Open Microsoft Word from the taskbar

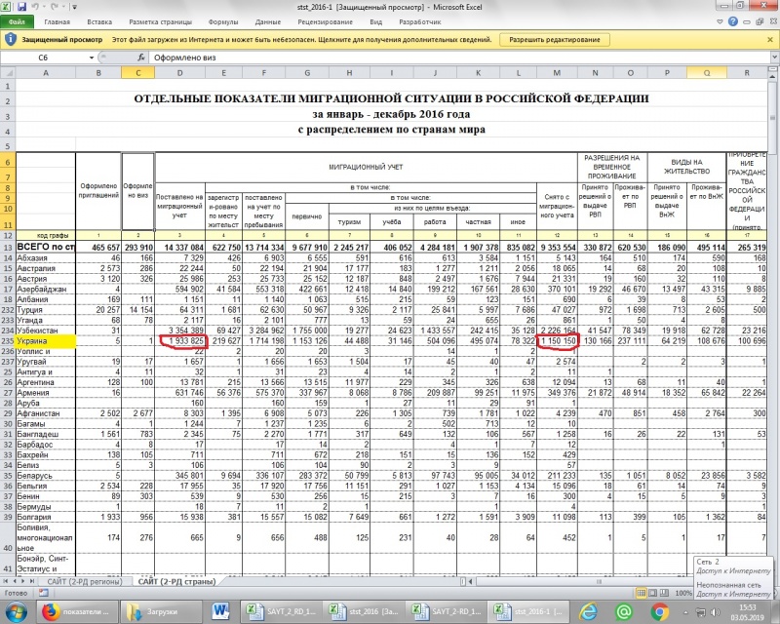click(220, 612)
